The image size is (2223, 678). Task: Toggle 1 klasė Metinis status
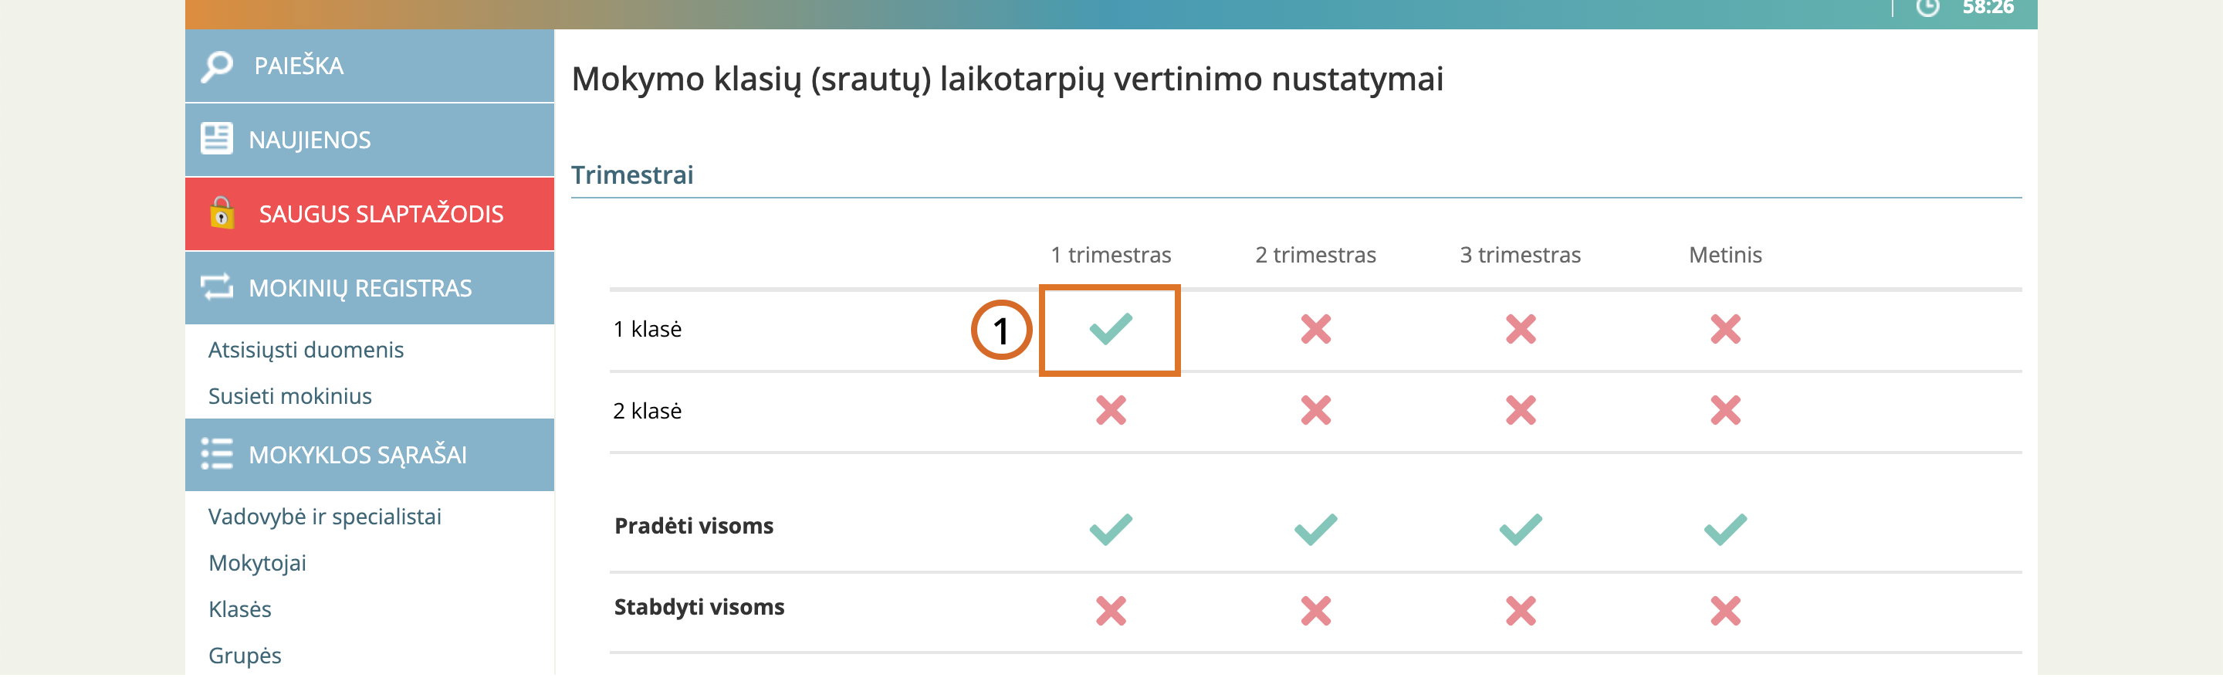click(x=1725, y=329)
